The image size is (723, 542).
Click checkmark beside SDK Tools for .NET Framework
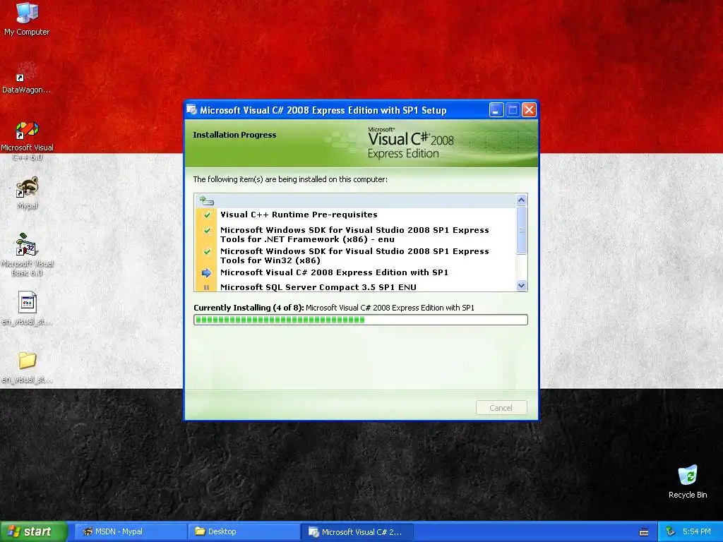[x=207, y=231]
